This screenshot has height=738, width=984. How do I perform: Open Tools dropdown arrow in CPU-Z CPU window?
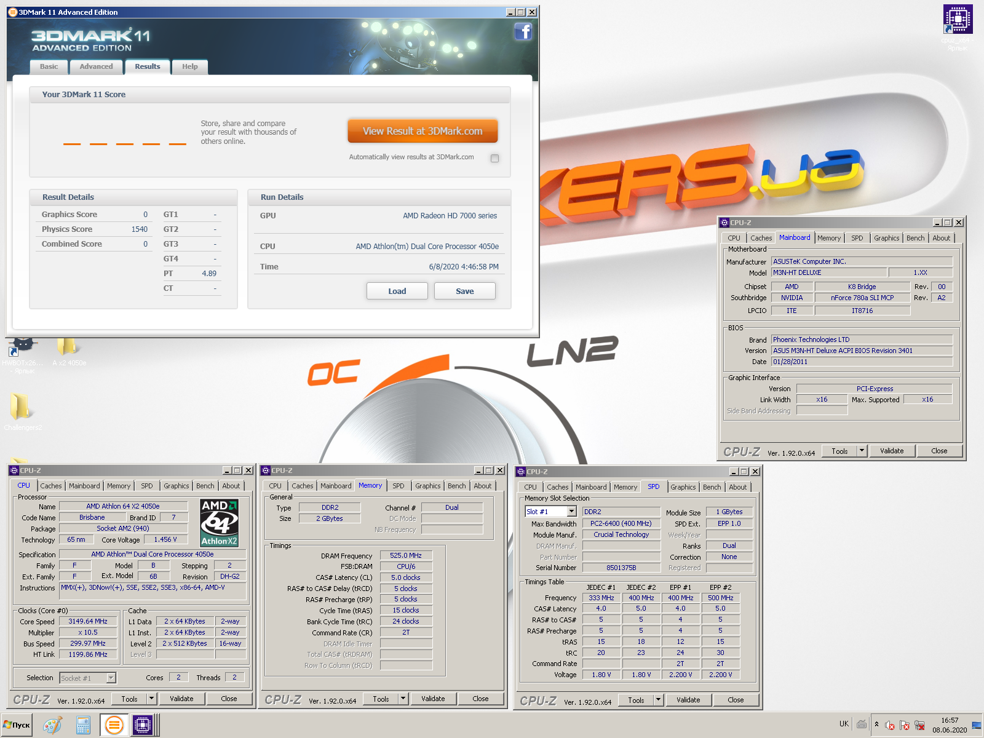tap(151, 699)
